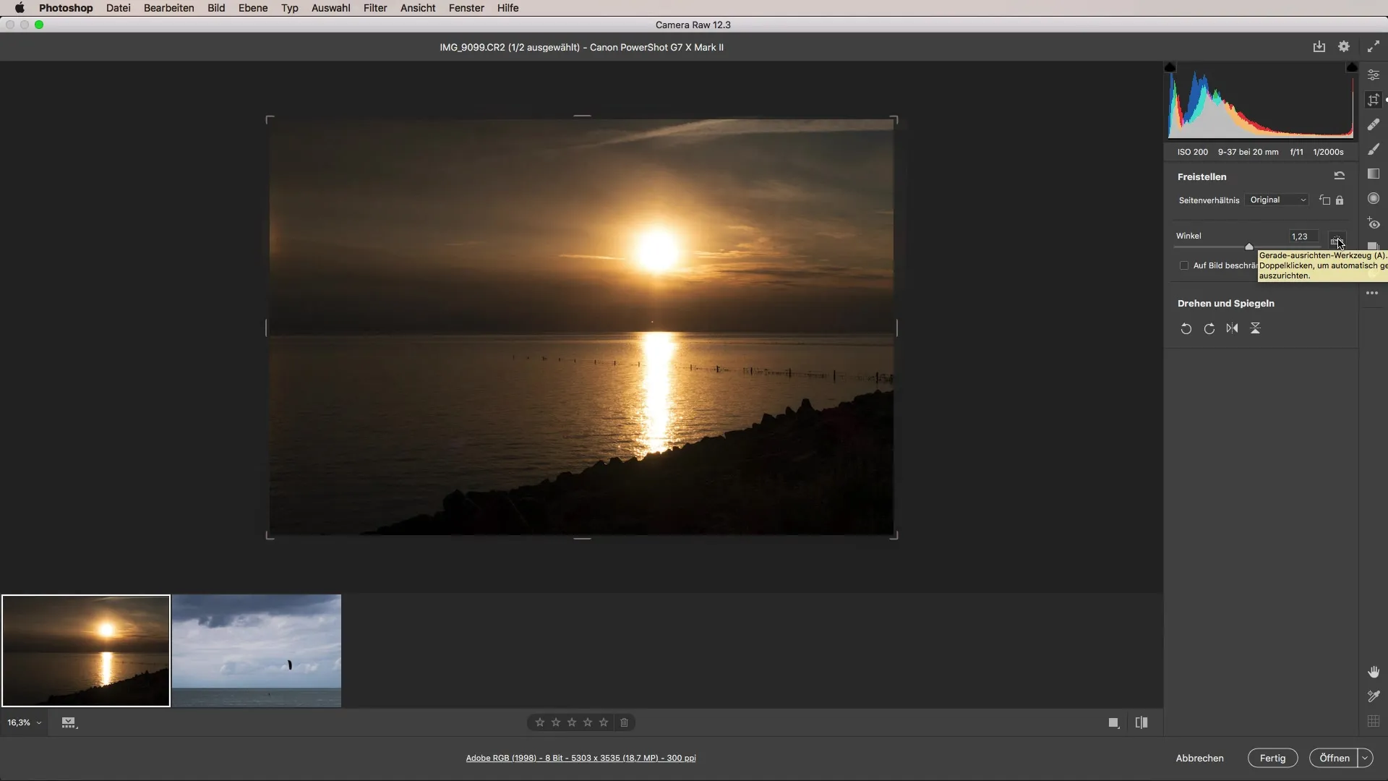The image size is (1388, 781).
Task: Select the color sampler eyedropper tool
Action: click(1373, 696)
